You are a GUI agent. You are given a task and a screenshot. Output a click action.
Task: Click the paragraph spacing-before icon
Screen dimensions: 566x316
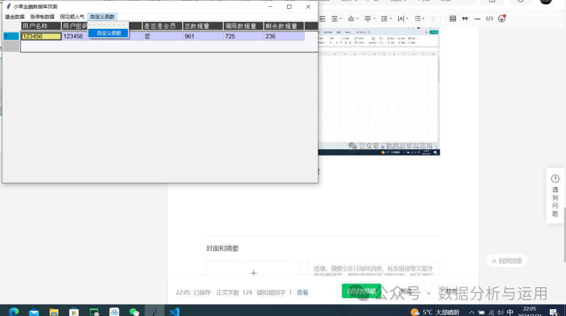(x=351, y=19)
